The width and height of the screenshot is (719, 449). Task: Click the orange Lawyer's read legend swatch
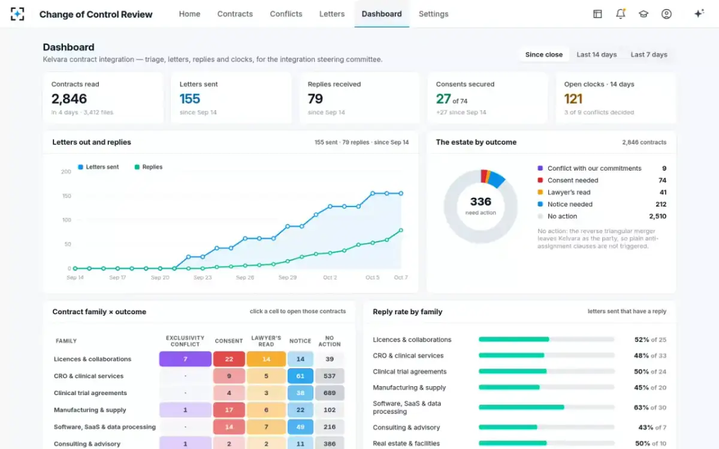(x=540, y=192)
